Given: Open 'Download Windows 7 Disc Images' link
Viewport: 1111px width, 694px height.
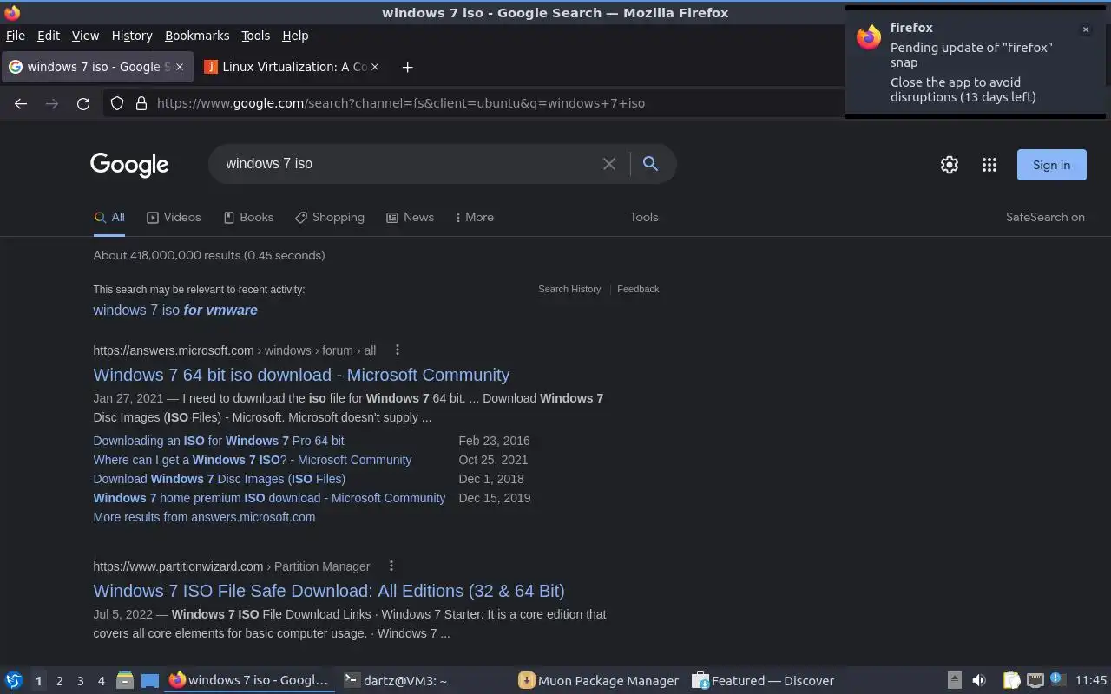Looking at the screenshot, I should (219, 479).
